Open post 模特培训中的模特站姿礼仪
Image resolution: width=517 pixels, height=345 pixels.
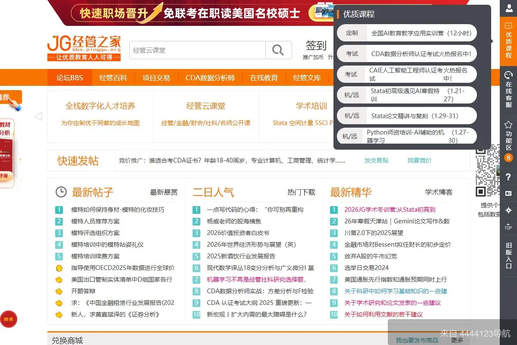click(107, 245)
